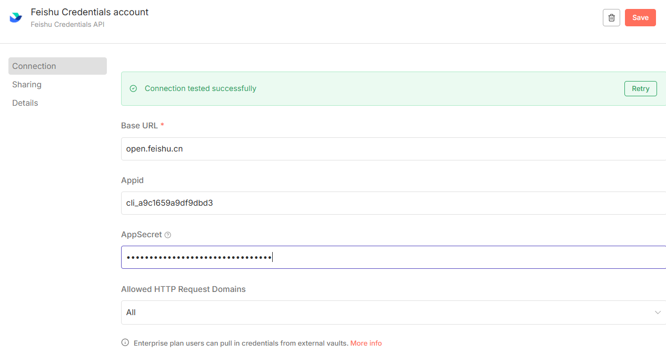666x353 pixels.
Task: Select the masked AppSecret password field
Action: [x=393, y=257]
